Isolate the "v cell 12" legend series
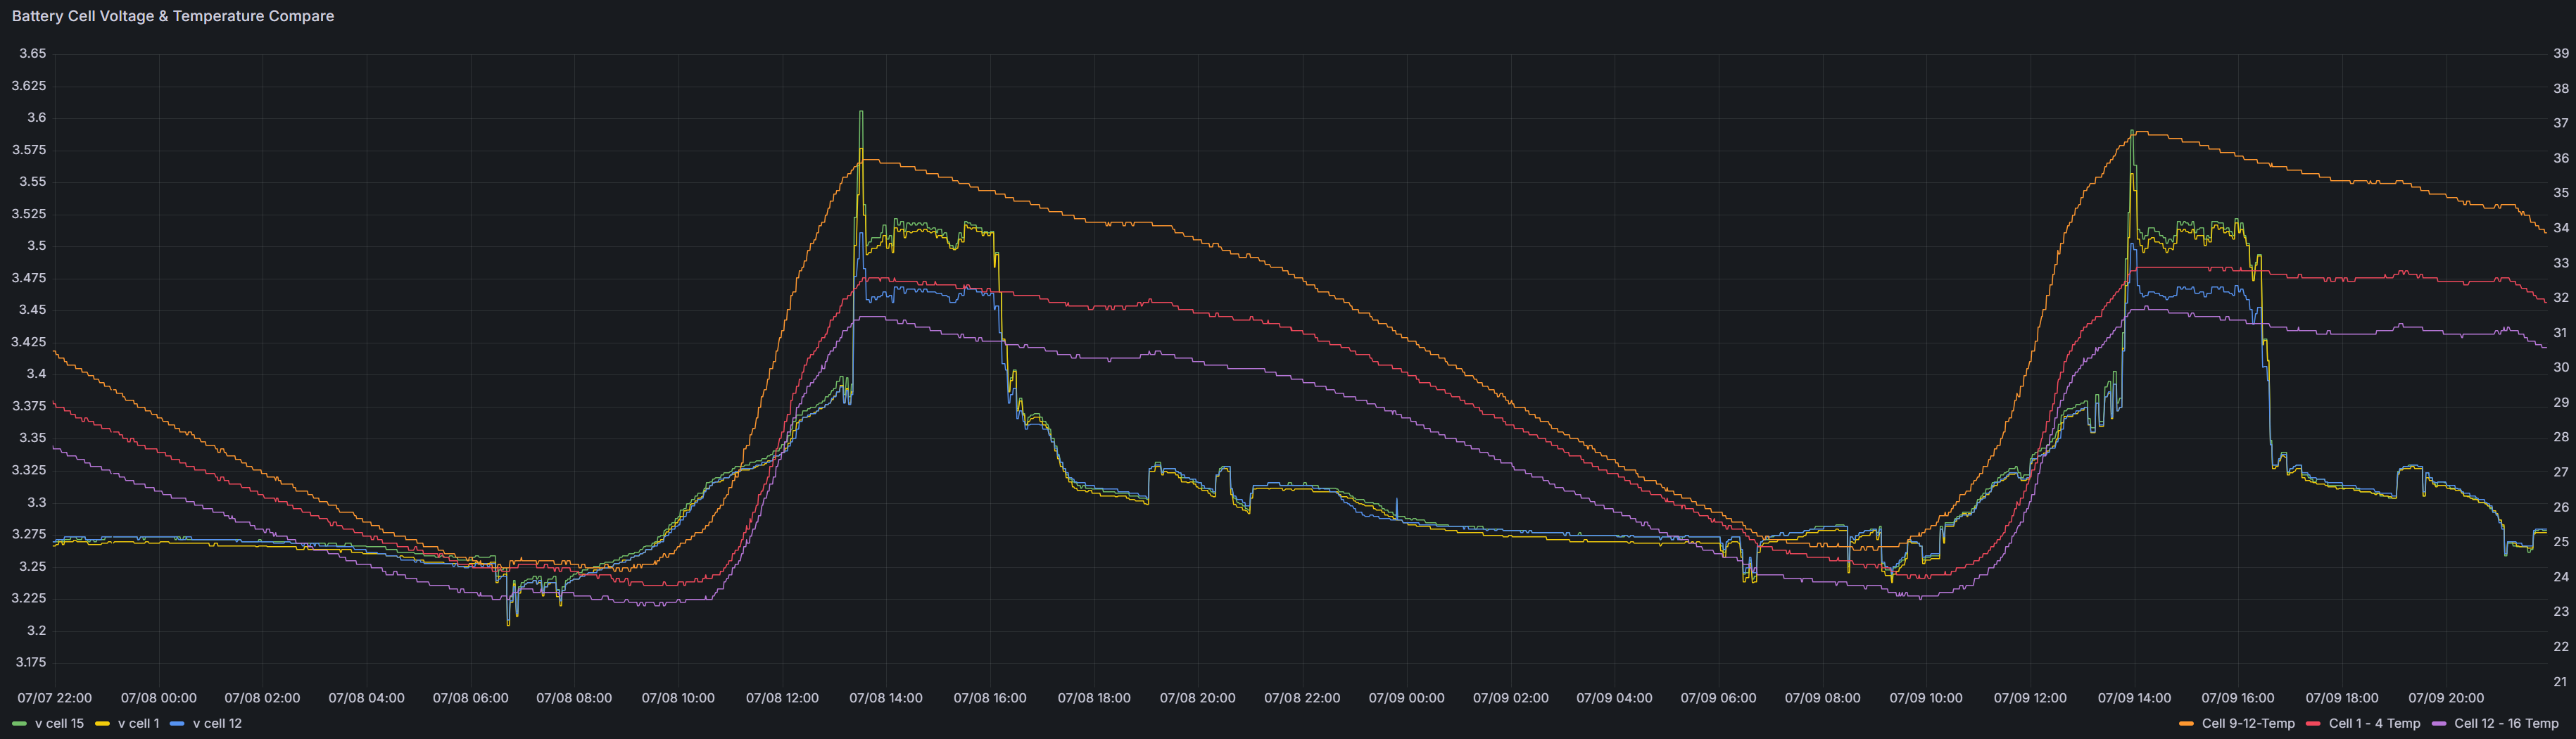This screenshot has height=739, width=2576. pos(217,723)
